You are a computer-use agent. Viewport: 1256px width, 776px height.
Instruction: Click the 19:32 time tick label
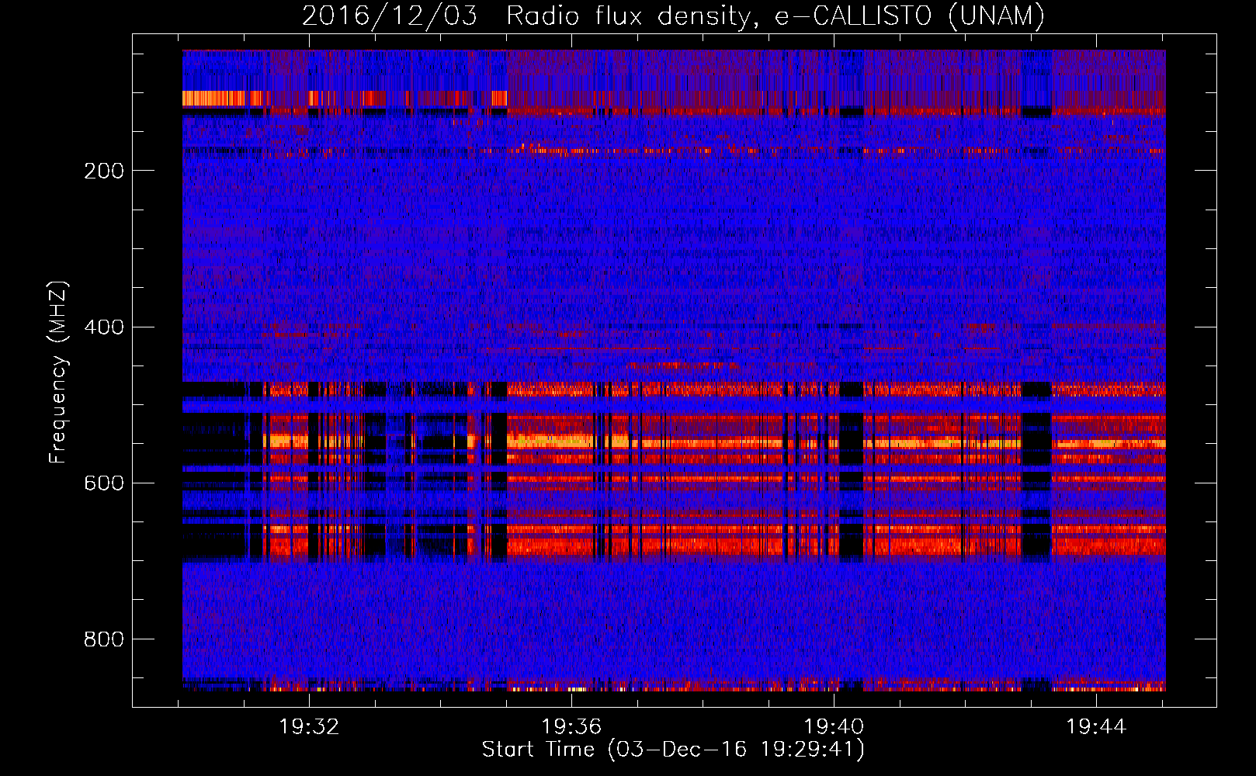point(310,727)
